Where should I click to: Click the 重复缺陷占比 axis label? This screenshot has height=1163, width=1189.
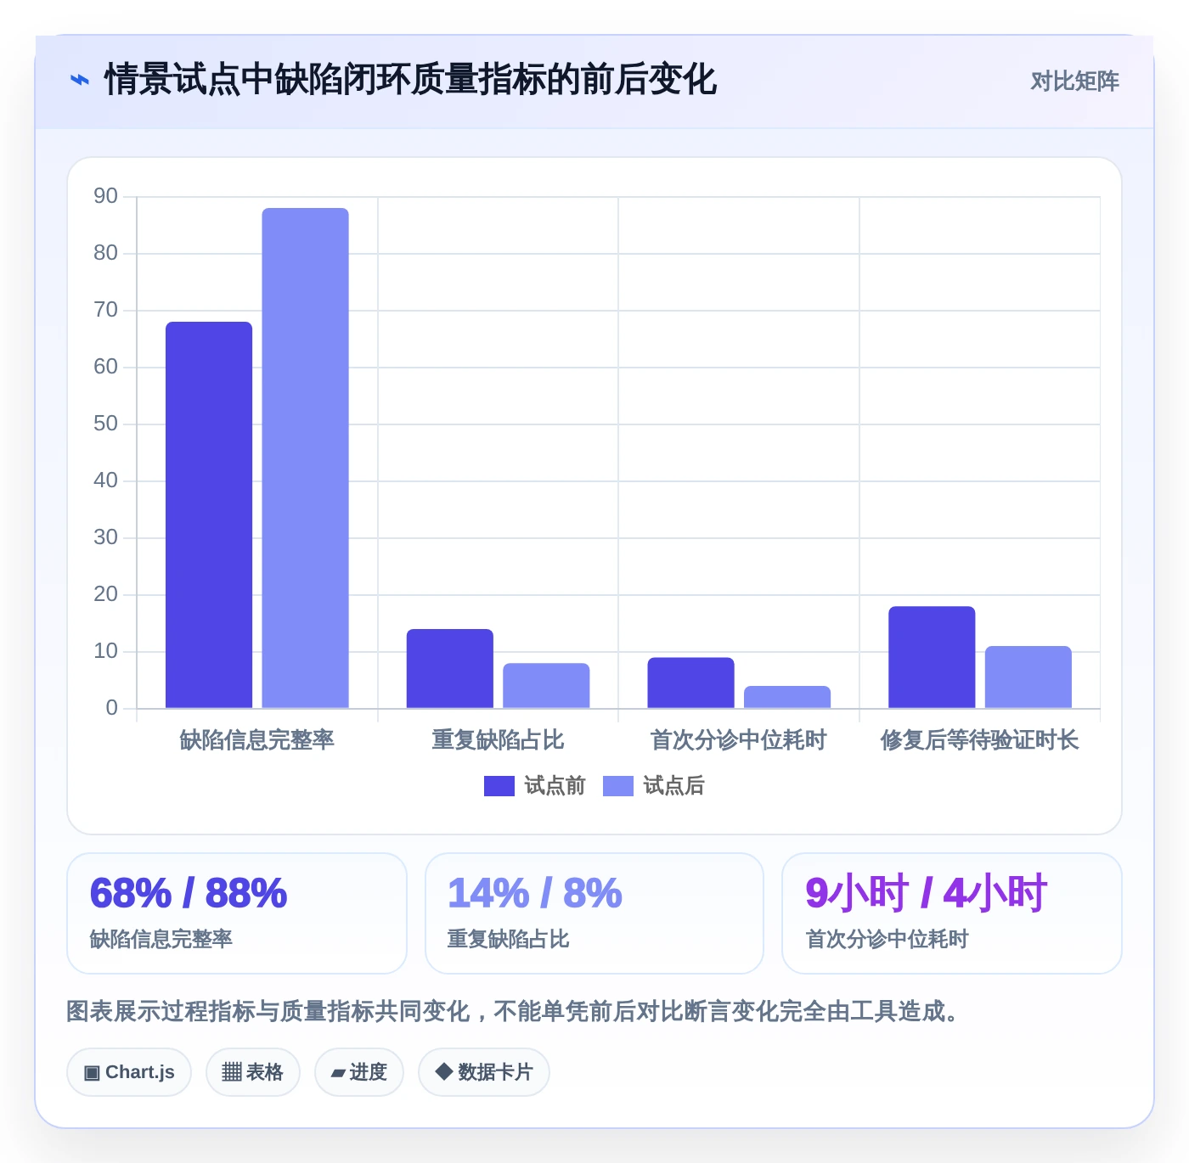click(x=498, y=740)
